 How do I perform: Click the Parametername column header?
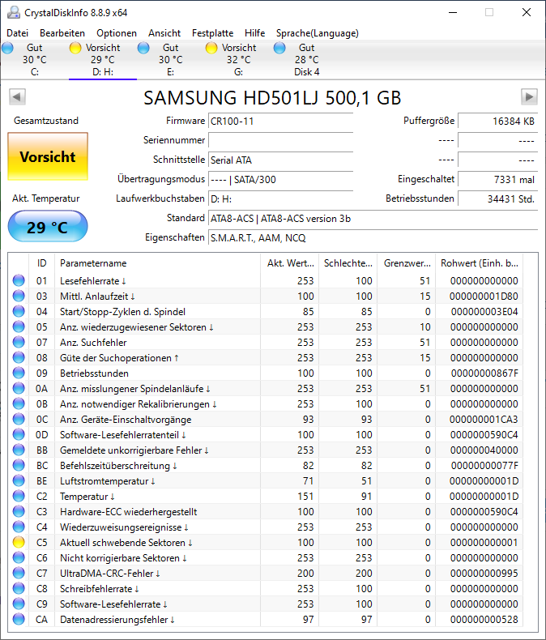tap(157, 263)
